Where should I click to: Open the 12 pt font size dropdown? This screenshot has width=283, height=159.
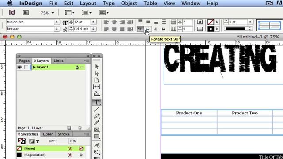pos(93,22)
